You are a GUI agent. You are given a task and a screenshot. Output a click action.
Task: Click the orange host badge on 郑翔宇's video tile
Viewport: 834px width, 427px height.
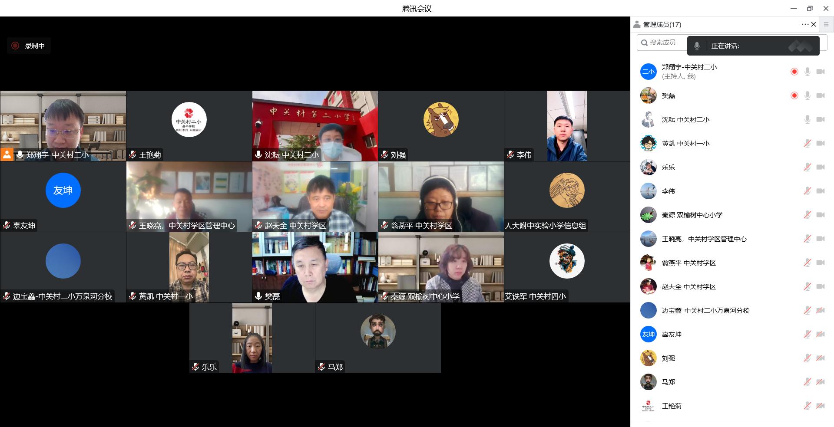(7, 154)
